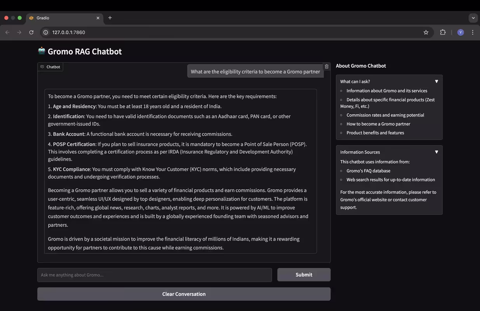Image resolution: width=480 pixels, height=311 pixels.
Task: Click the 'Identification' bold text
Action: coord(68,116)
